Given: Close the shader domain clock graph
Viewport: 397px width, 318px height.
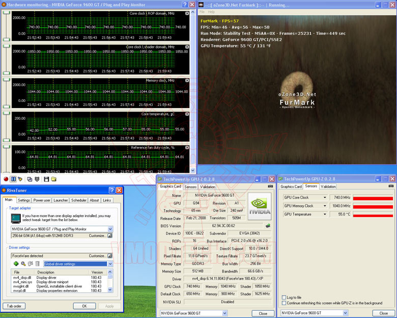Looking at the screenshot, I should tap(187, 47).
